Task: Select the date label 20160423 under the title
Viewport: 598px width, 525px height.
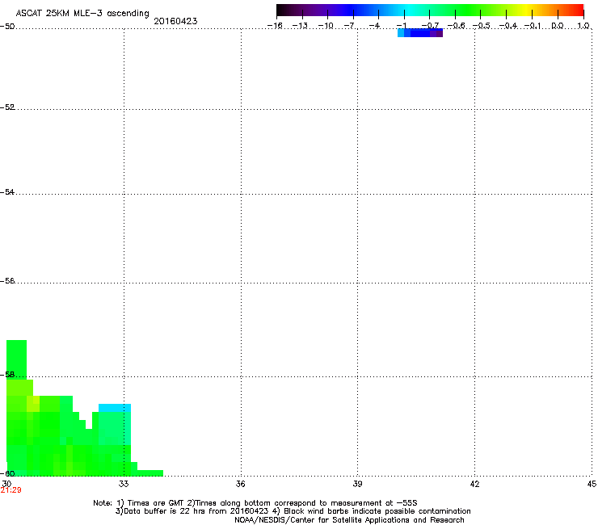Action: pyautogui.click(x=175, y=21)
